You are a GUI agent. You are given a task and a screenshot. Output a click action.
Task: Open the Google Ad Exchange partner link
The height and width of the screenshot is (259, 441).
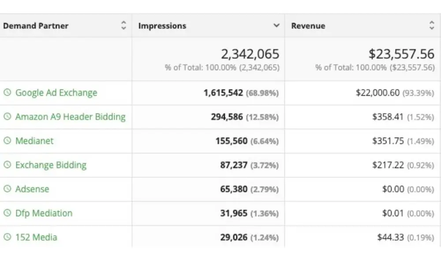click(56, 93)
